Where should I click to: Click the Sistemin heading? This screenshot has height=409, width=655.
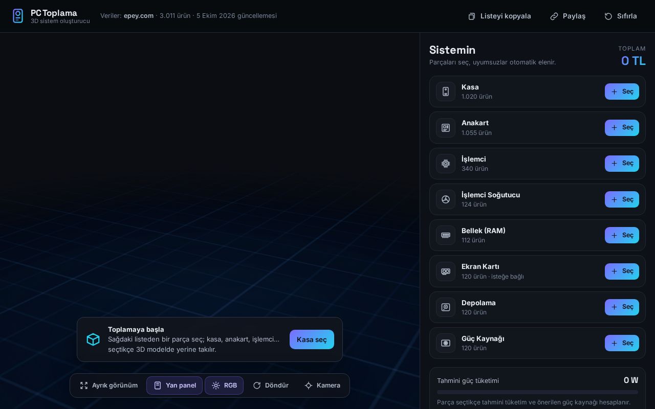coord(452,50)
